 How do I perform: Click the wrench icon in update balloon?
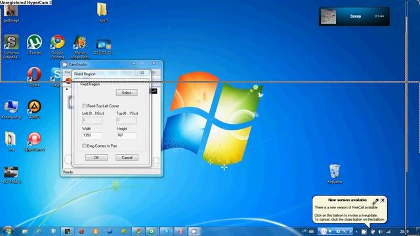point(375,201)
